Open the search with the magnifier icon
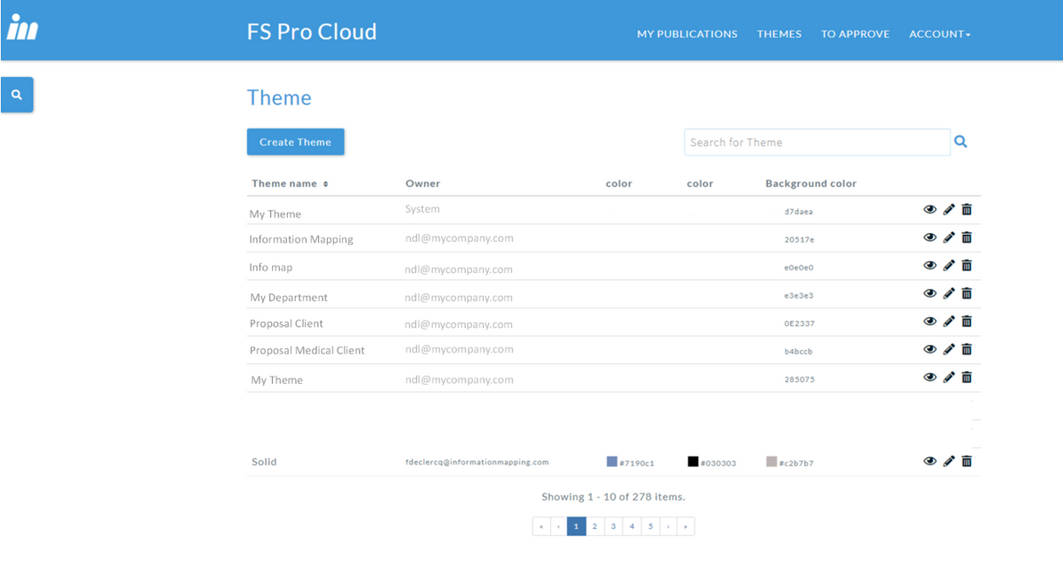This screenshot has width=1063, height=576. click(x=961, y=141)
